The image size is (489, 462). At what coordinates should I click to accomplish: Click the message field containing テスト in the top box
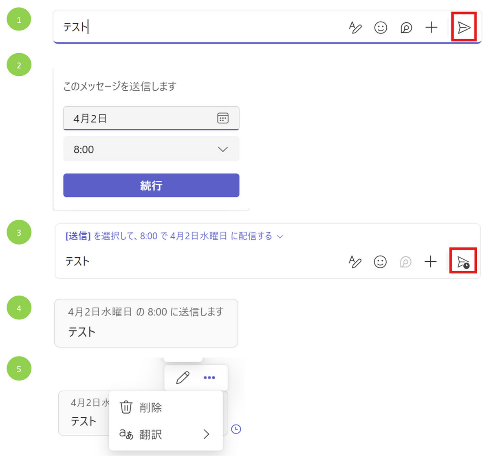(x=200, y=27)
